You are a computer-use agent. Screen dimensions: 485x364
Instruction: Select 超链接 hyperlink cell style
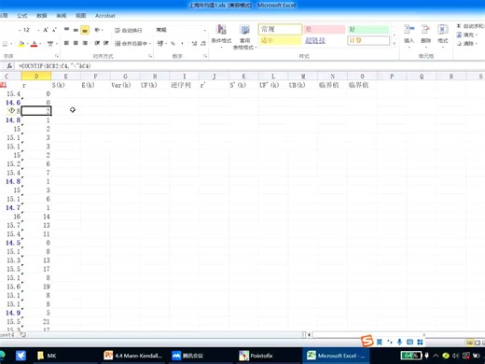(x=325, y=40)
